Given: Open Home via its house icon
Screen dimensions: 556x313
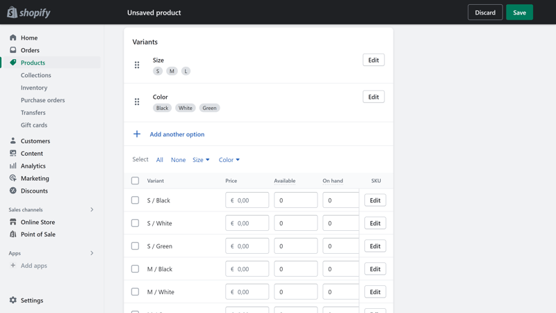Looking at the screenshot, I should point(13,38).
